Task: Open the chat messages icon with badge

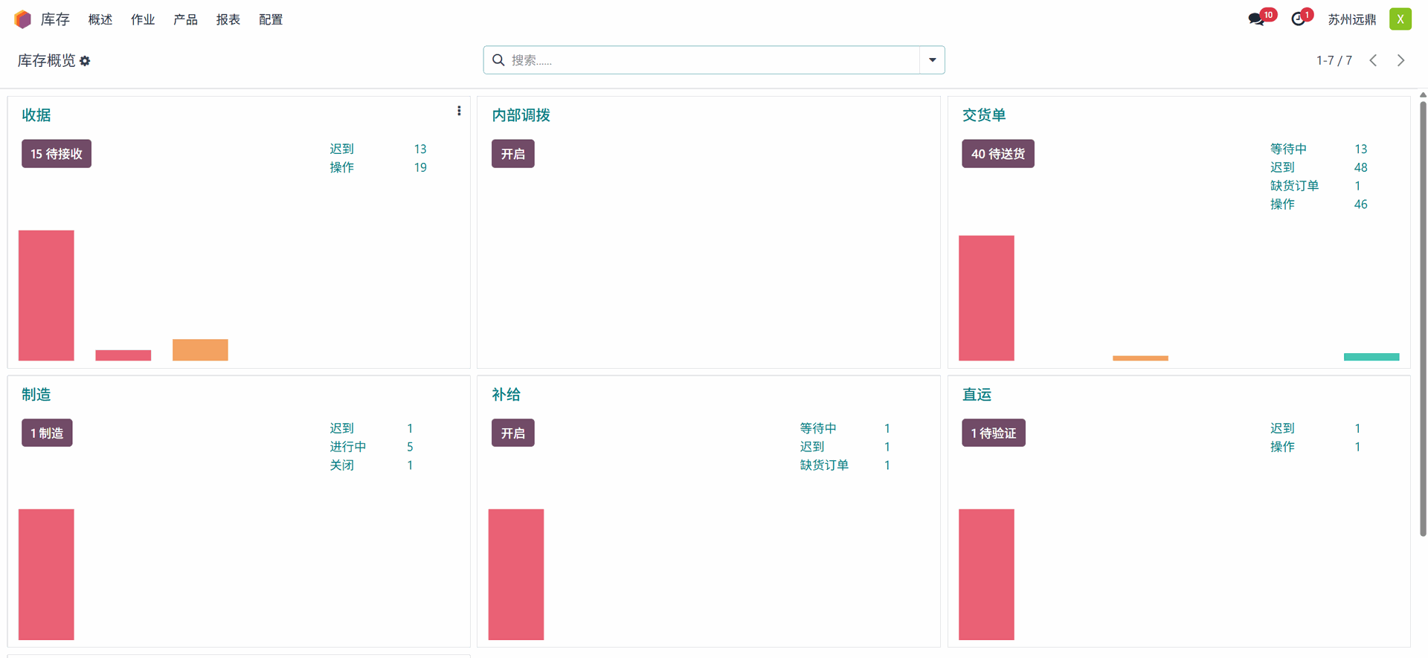Action: pos(1256,19)
